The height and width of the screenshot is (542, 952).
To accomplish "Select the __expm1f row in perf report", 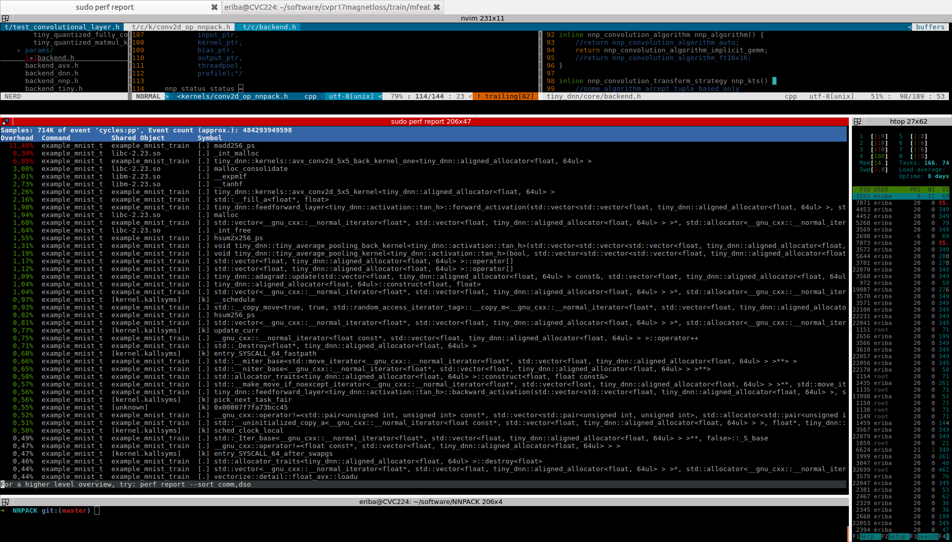I will click(423, 177).
